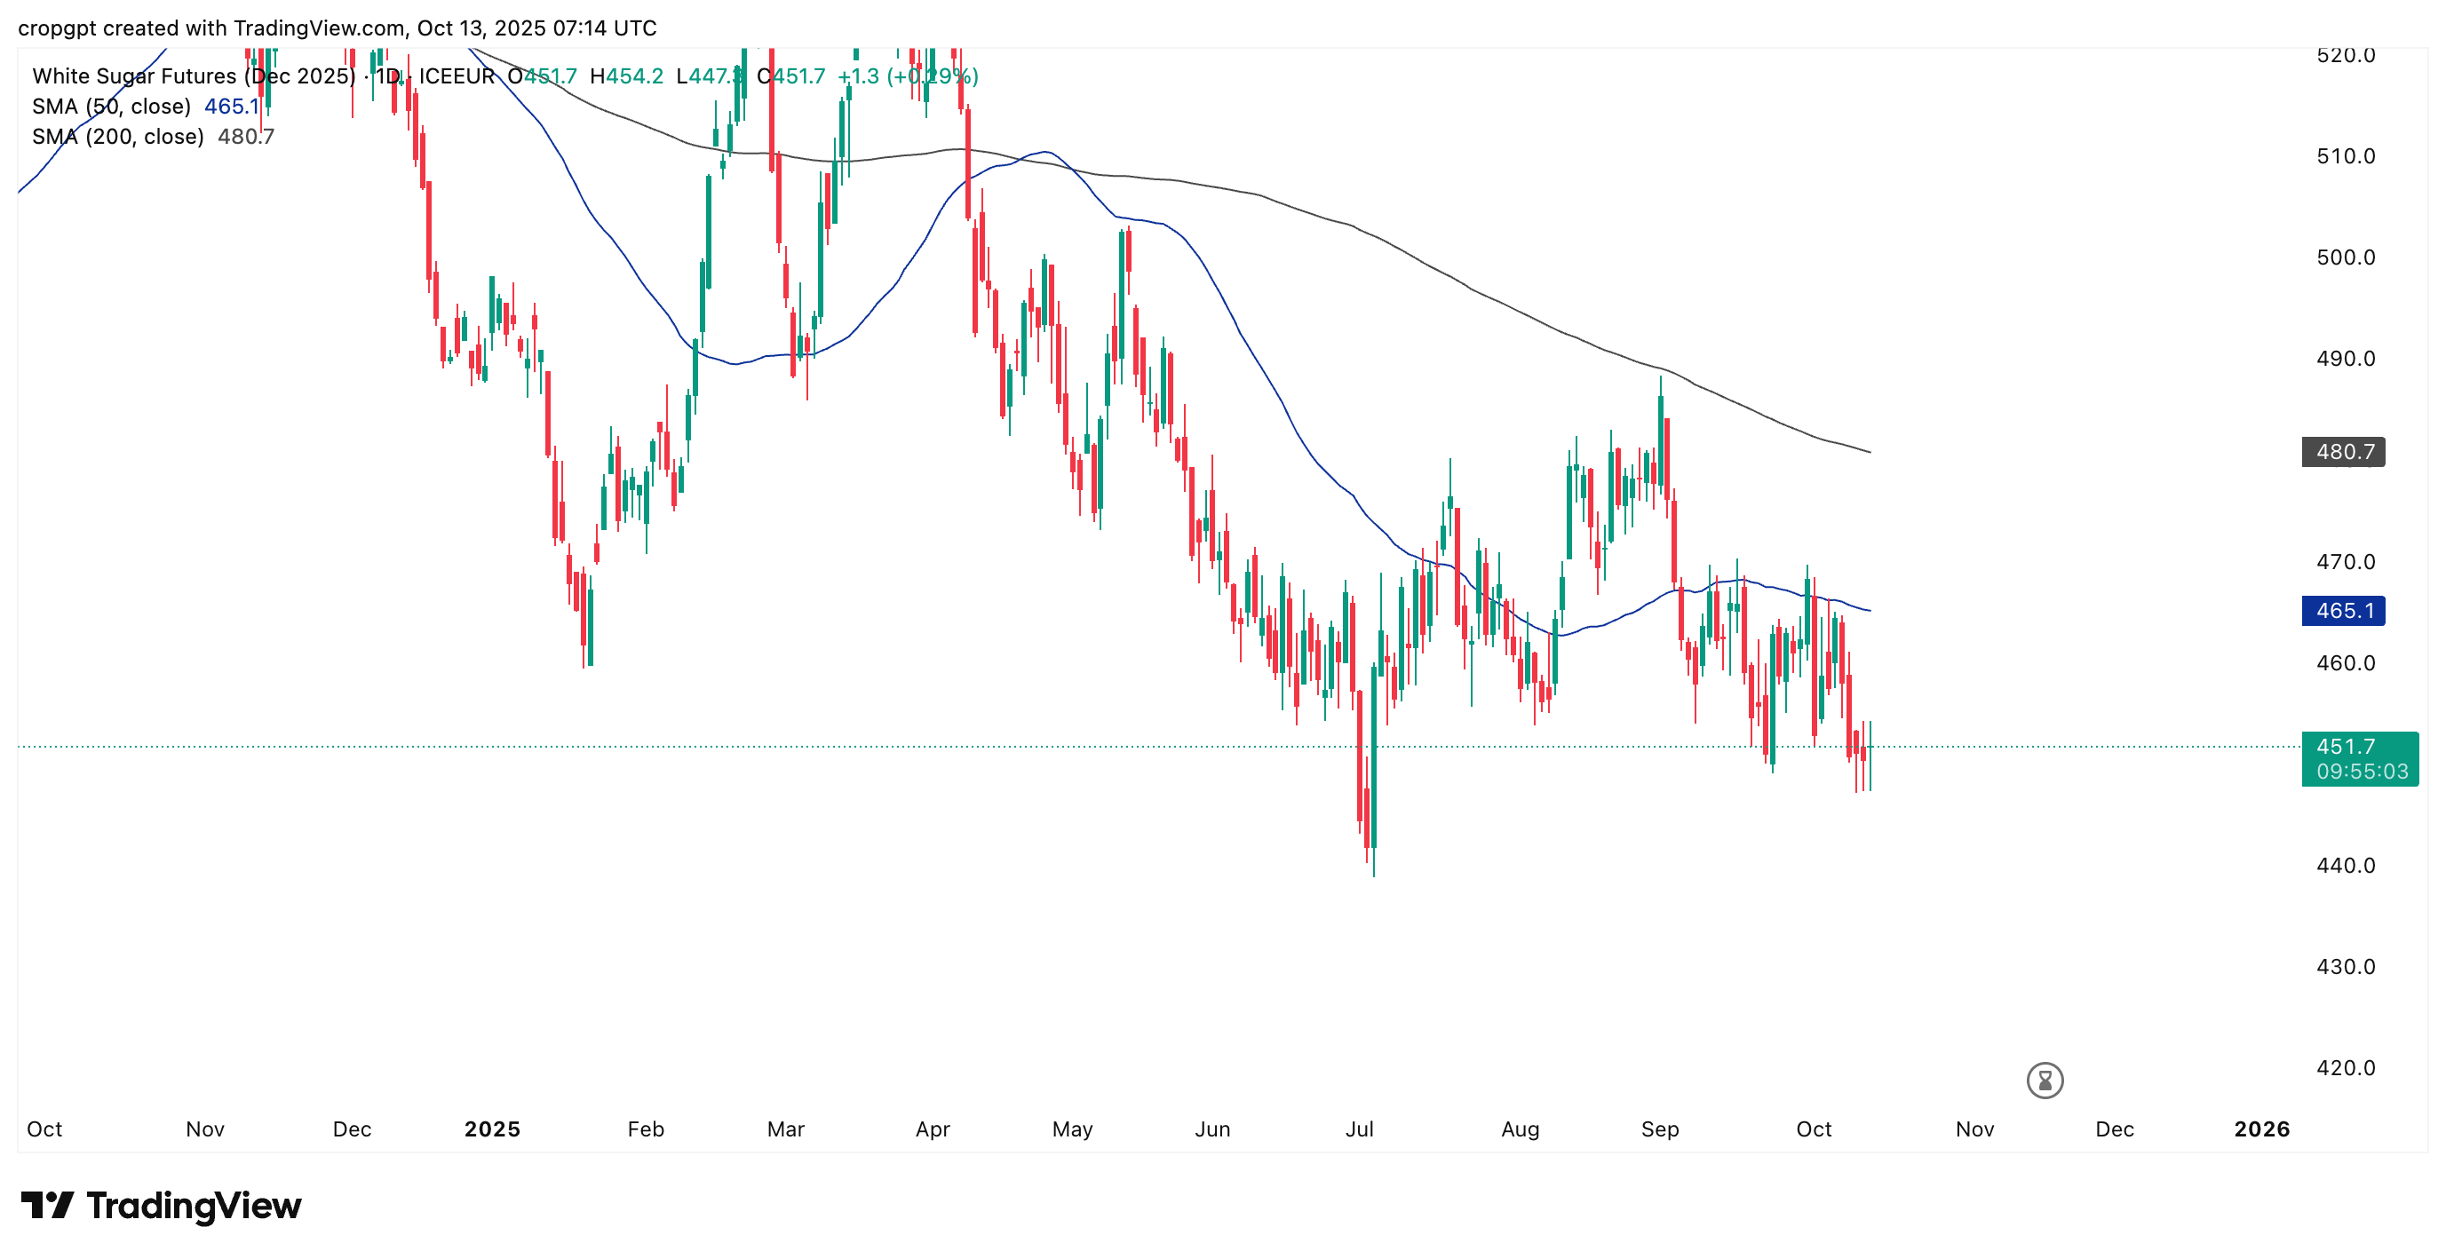Click the 480.7 gray price label

[2342, 452]
